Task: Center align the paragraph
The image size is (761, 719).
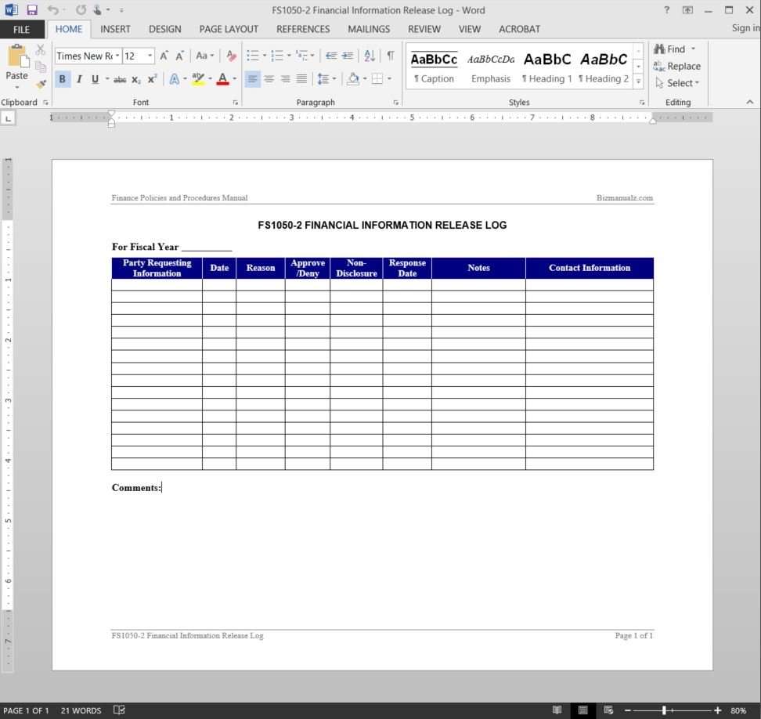Action: pos(269,78)
